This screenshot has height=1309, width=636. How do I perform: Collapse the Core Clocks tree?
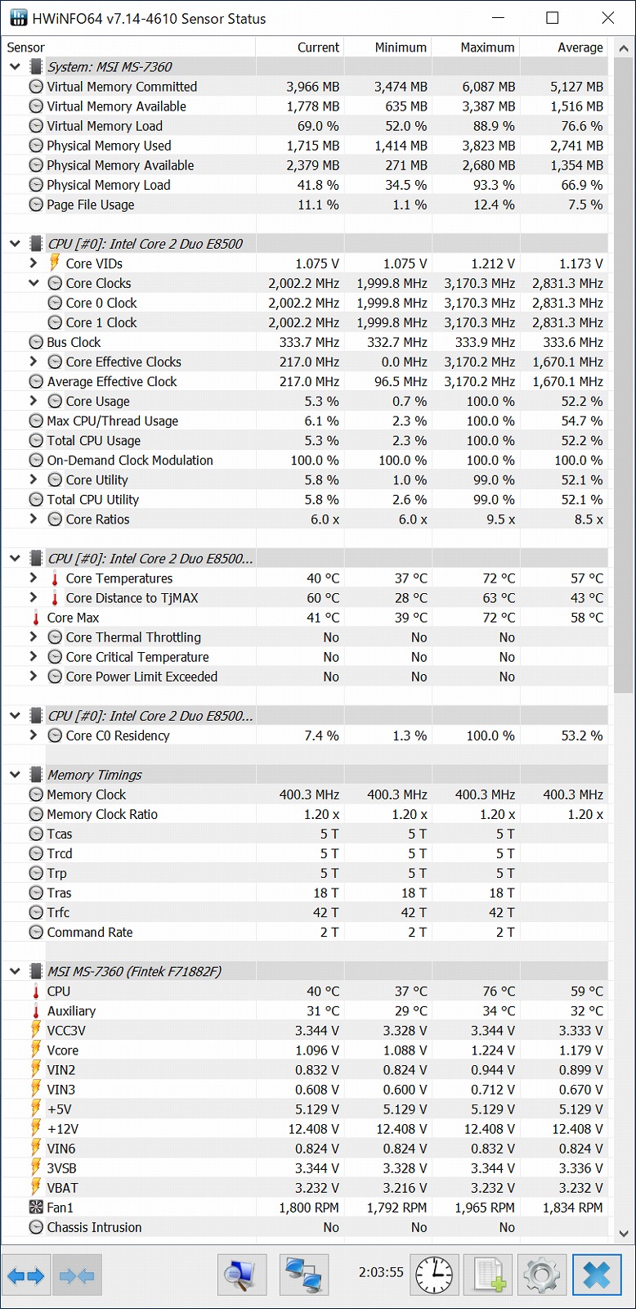[x=34, y=283]
